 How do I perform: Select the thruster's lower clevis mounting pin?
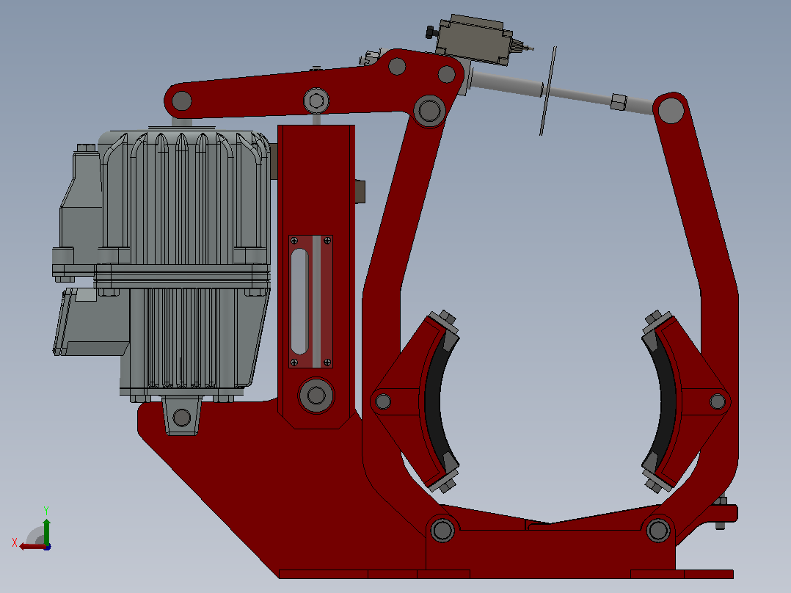coord(182,418)
